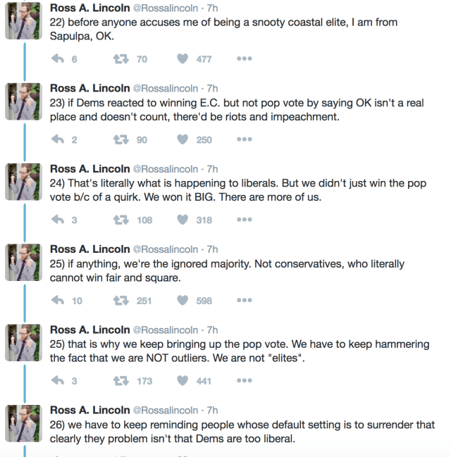Open three-dot menu on tweet 24

click(244, 220)
